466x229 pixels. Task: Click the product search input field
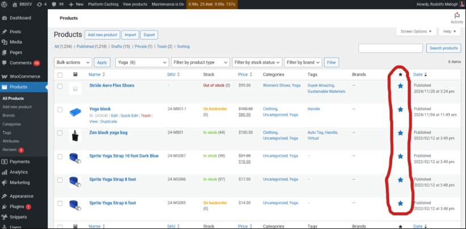pos(390,48)
